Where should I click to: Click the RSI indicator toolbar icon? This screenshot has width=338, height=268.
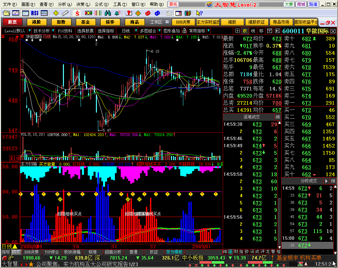coord(35,13)
